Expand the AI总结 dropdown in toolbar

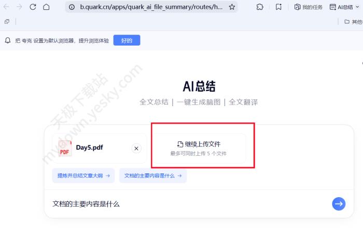click(344, 7)
